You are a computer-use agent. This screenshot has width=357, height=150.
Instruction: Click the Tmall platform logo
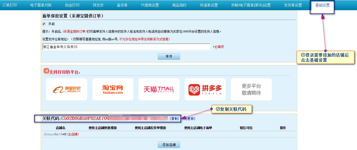coord(159,89)
